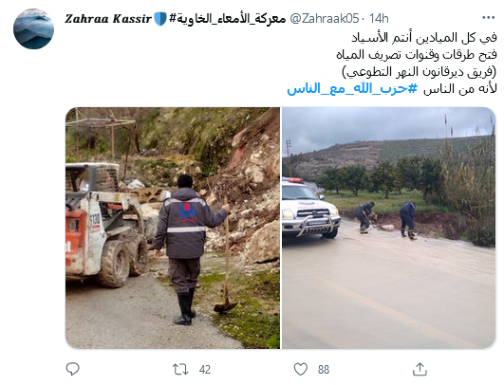Viewport: 504px width, 385px height.
Task: Open the bulldozer worker photo
Action: (x=173, y=228)
